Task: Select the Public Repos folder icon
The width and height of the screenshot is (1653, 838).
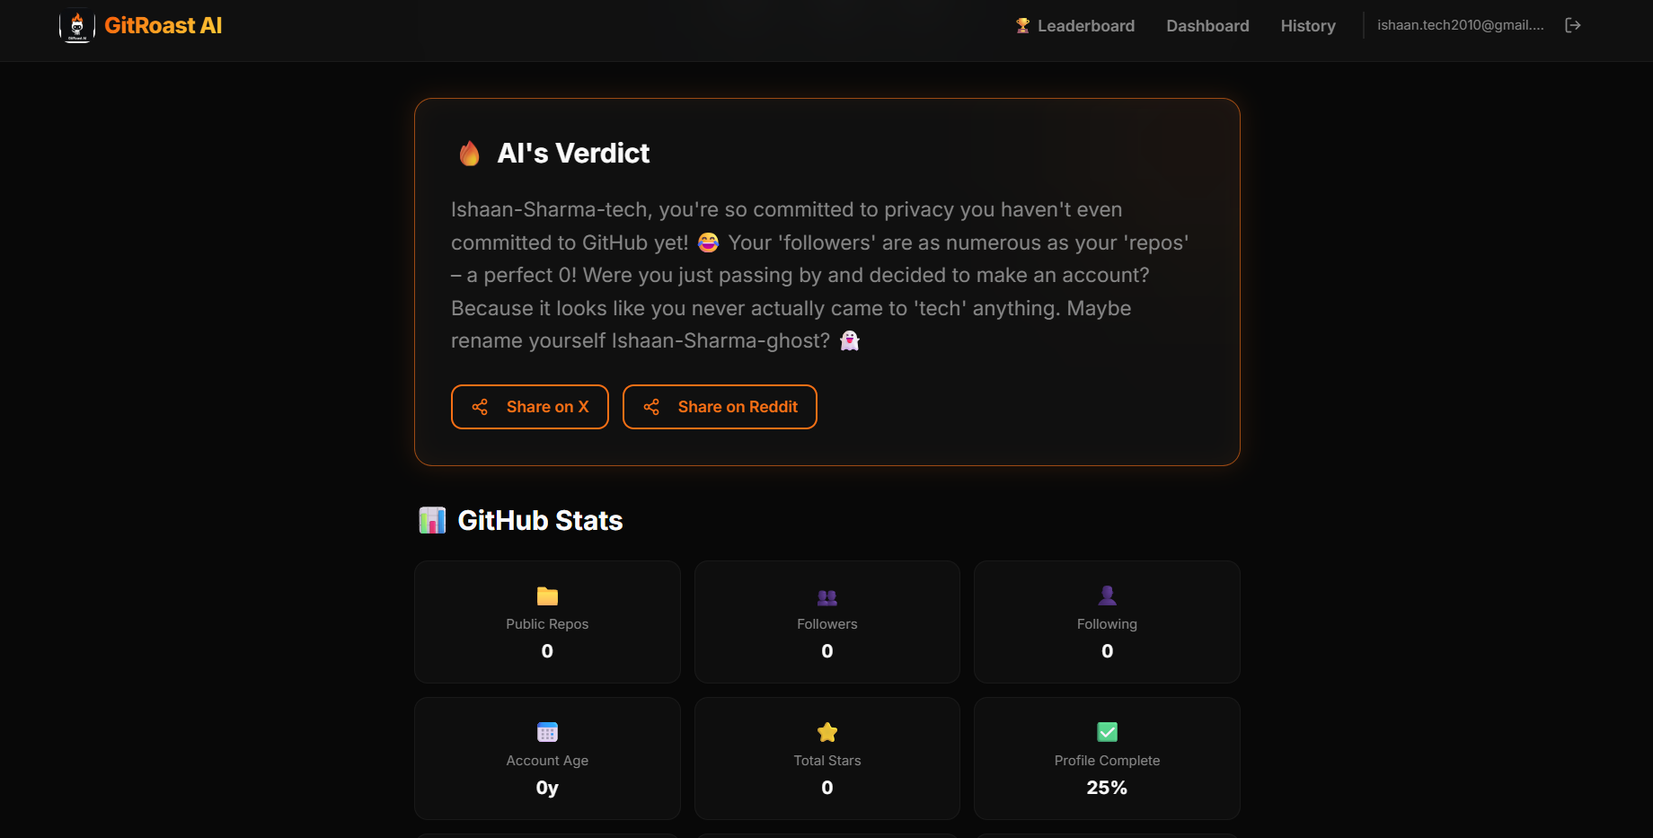Action: click(x=546, y=596)
